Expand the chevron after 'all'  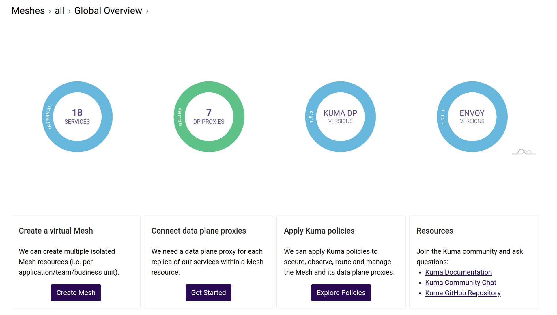[69, 11]
